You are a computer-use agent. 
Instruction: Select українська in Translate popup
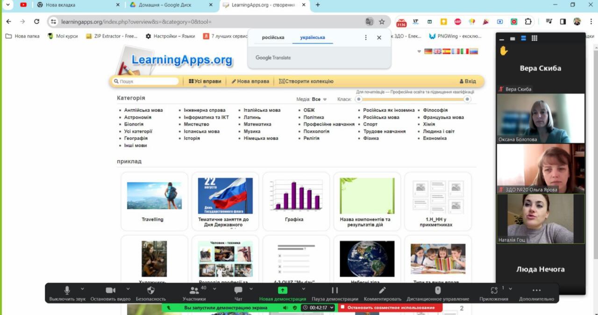point(313,37)
